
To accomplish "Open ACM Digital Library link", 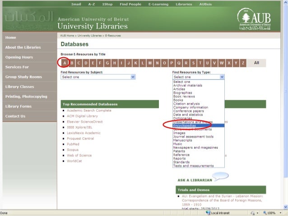I will point(82,116).
